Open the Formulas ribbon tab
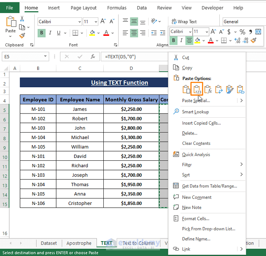The height and width of the screenshot is (256, 266). pos(117,8)
